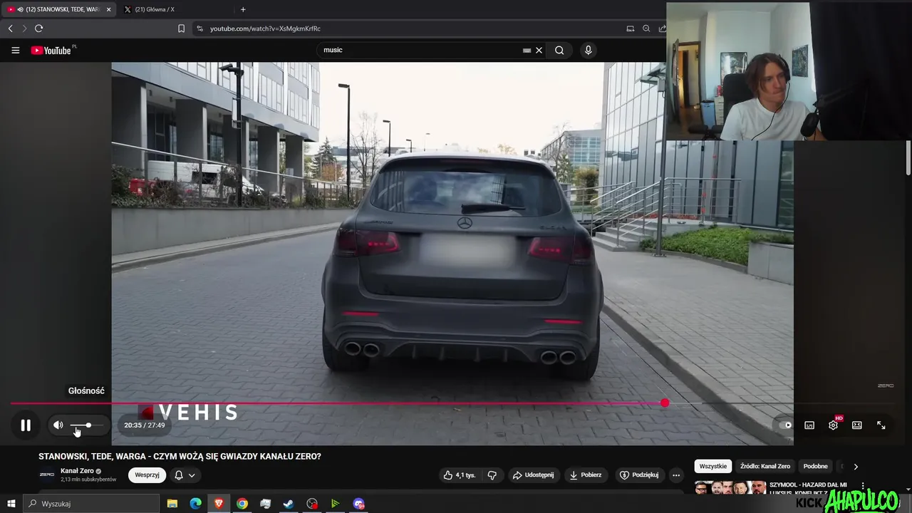Like the video (4,1 tys.)
Image resolution: width=912 pixels, height=513 pixels.
[x=459, y=475]
